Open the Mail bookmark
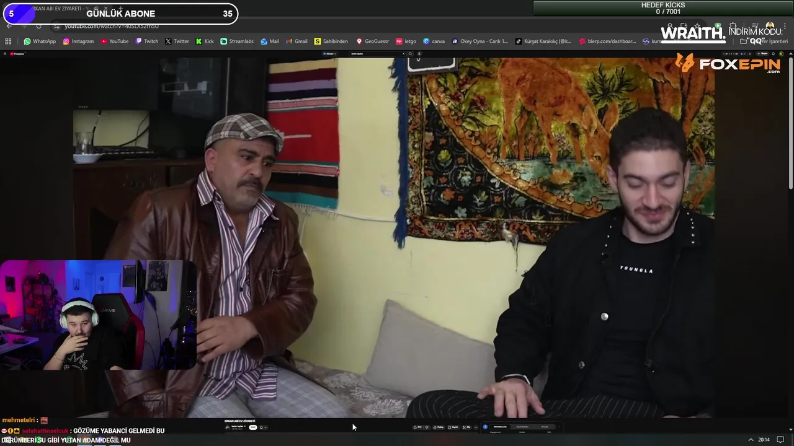Image resolution: width=794 pixels, height=446 pixels. tap(270, 41)
